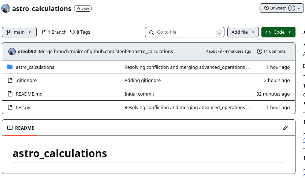Click the code brackets icon on Code button

click(x=268, y=32)
